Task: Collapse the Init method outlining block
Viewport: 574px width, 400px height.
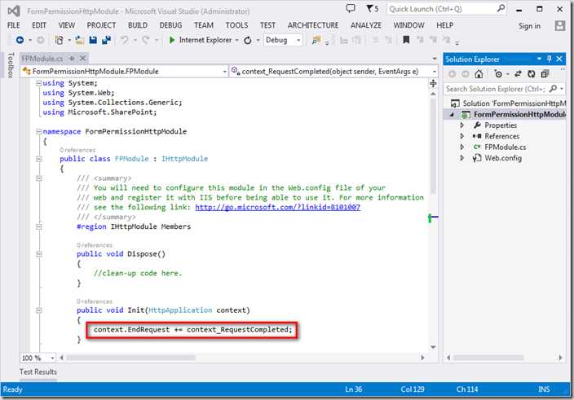Action: coord(38,310)
